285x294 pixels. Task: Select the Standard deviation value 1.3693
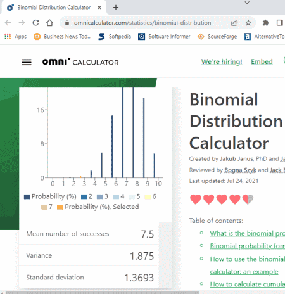pos(139,278)
